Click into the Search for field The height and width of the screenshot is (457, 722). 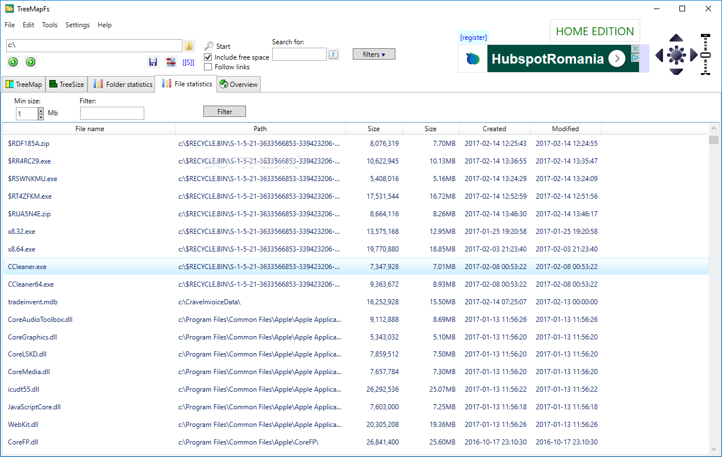click(299, 54)
